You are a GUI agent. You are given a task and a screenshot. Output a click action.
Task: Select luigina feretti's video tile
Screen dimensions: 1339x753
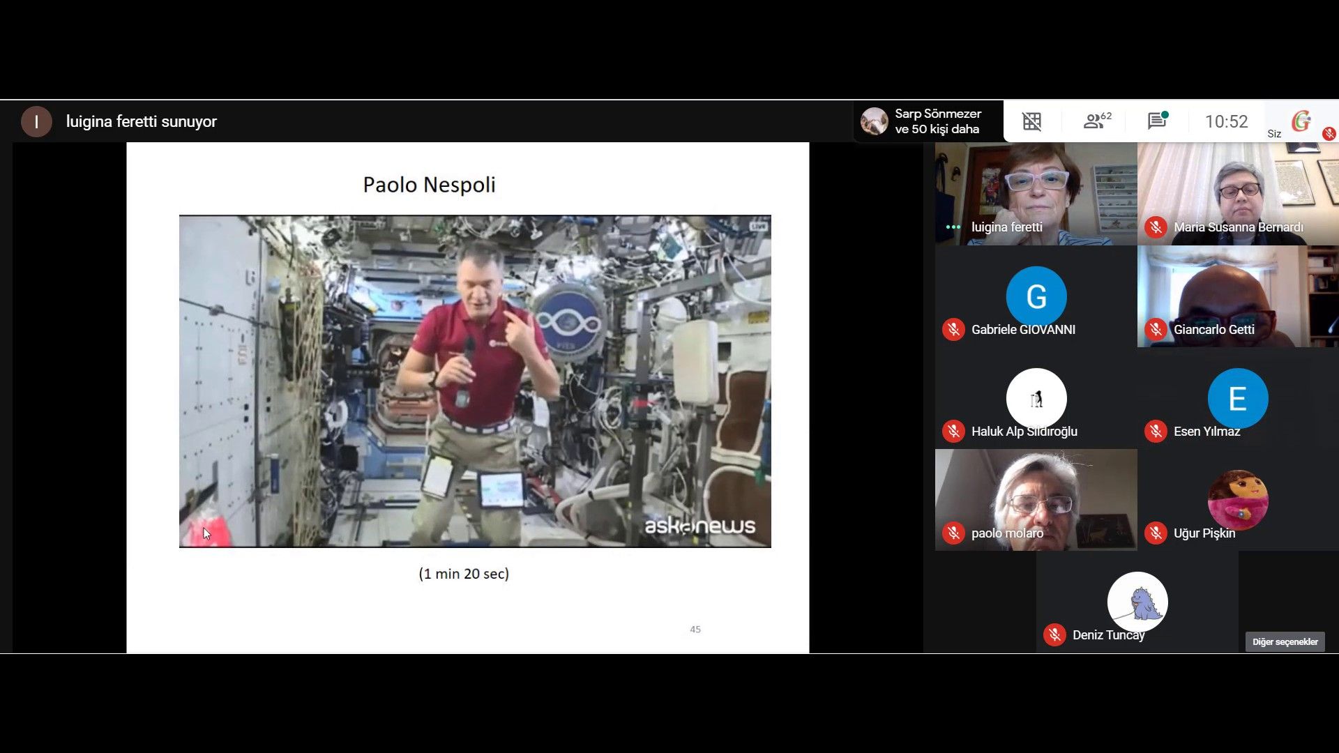tap(1036, 188)
